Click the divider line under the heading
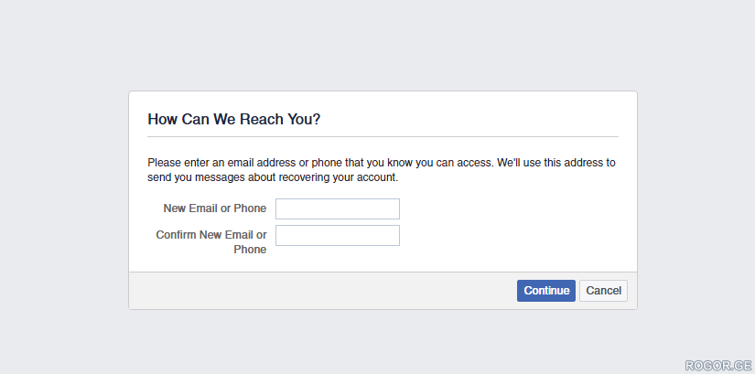Viewport: 755px width, 374px height. 383,136
